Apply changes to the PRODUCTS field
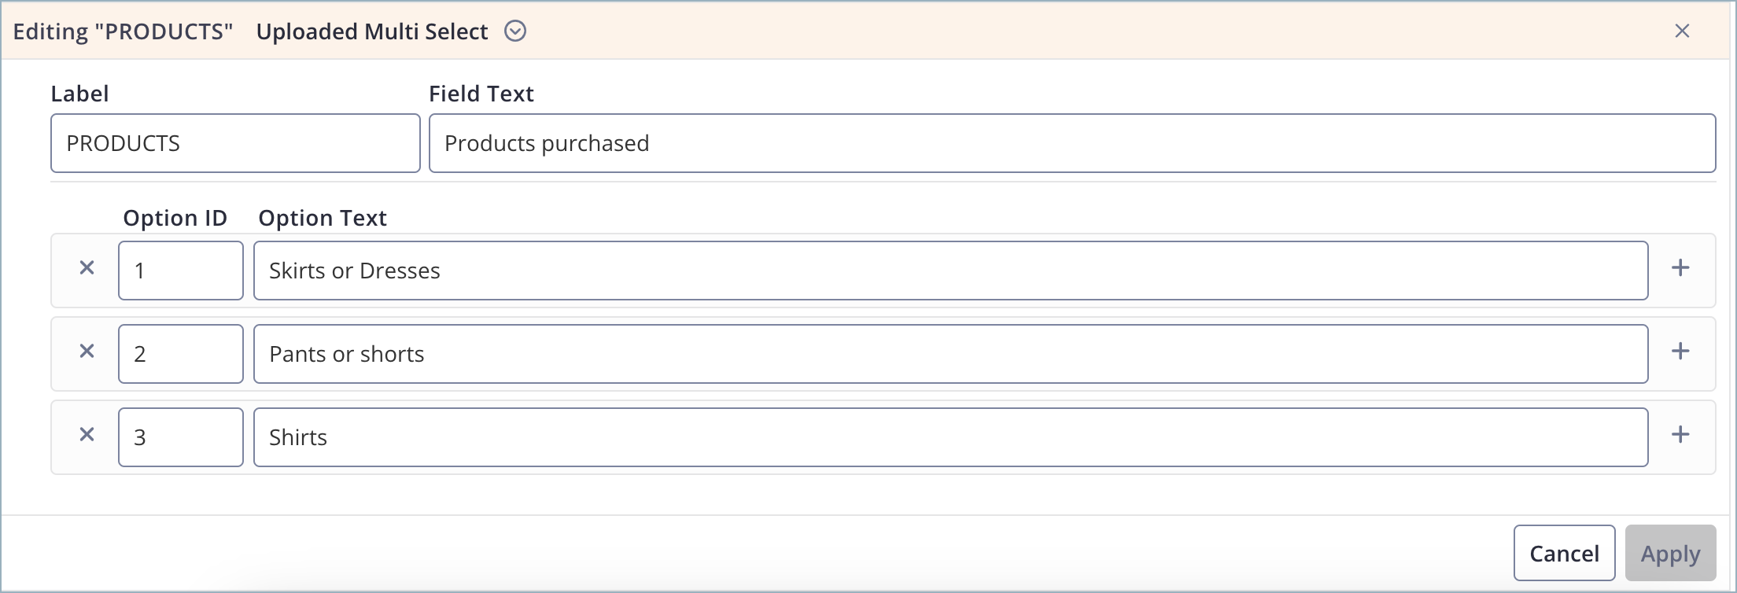This screenshot has height=593, width=1737. (1669, 552)
